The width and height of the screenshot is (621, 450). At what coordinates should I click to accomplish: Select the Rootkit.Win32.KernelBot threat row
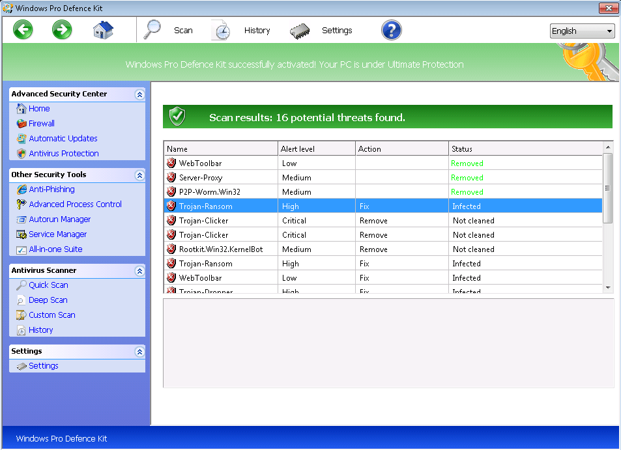[x=221, y=249]
